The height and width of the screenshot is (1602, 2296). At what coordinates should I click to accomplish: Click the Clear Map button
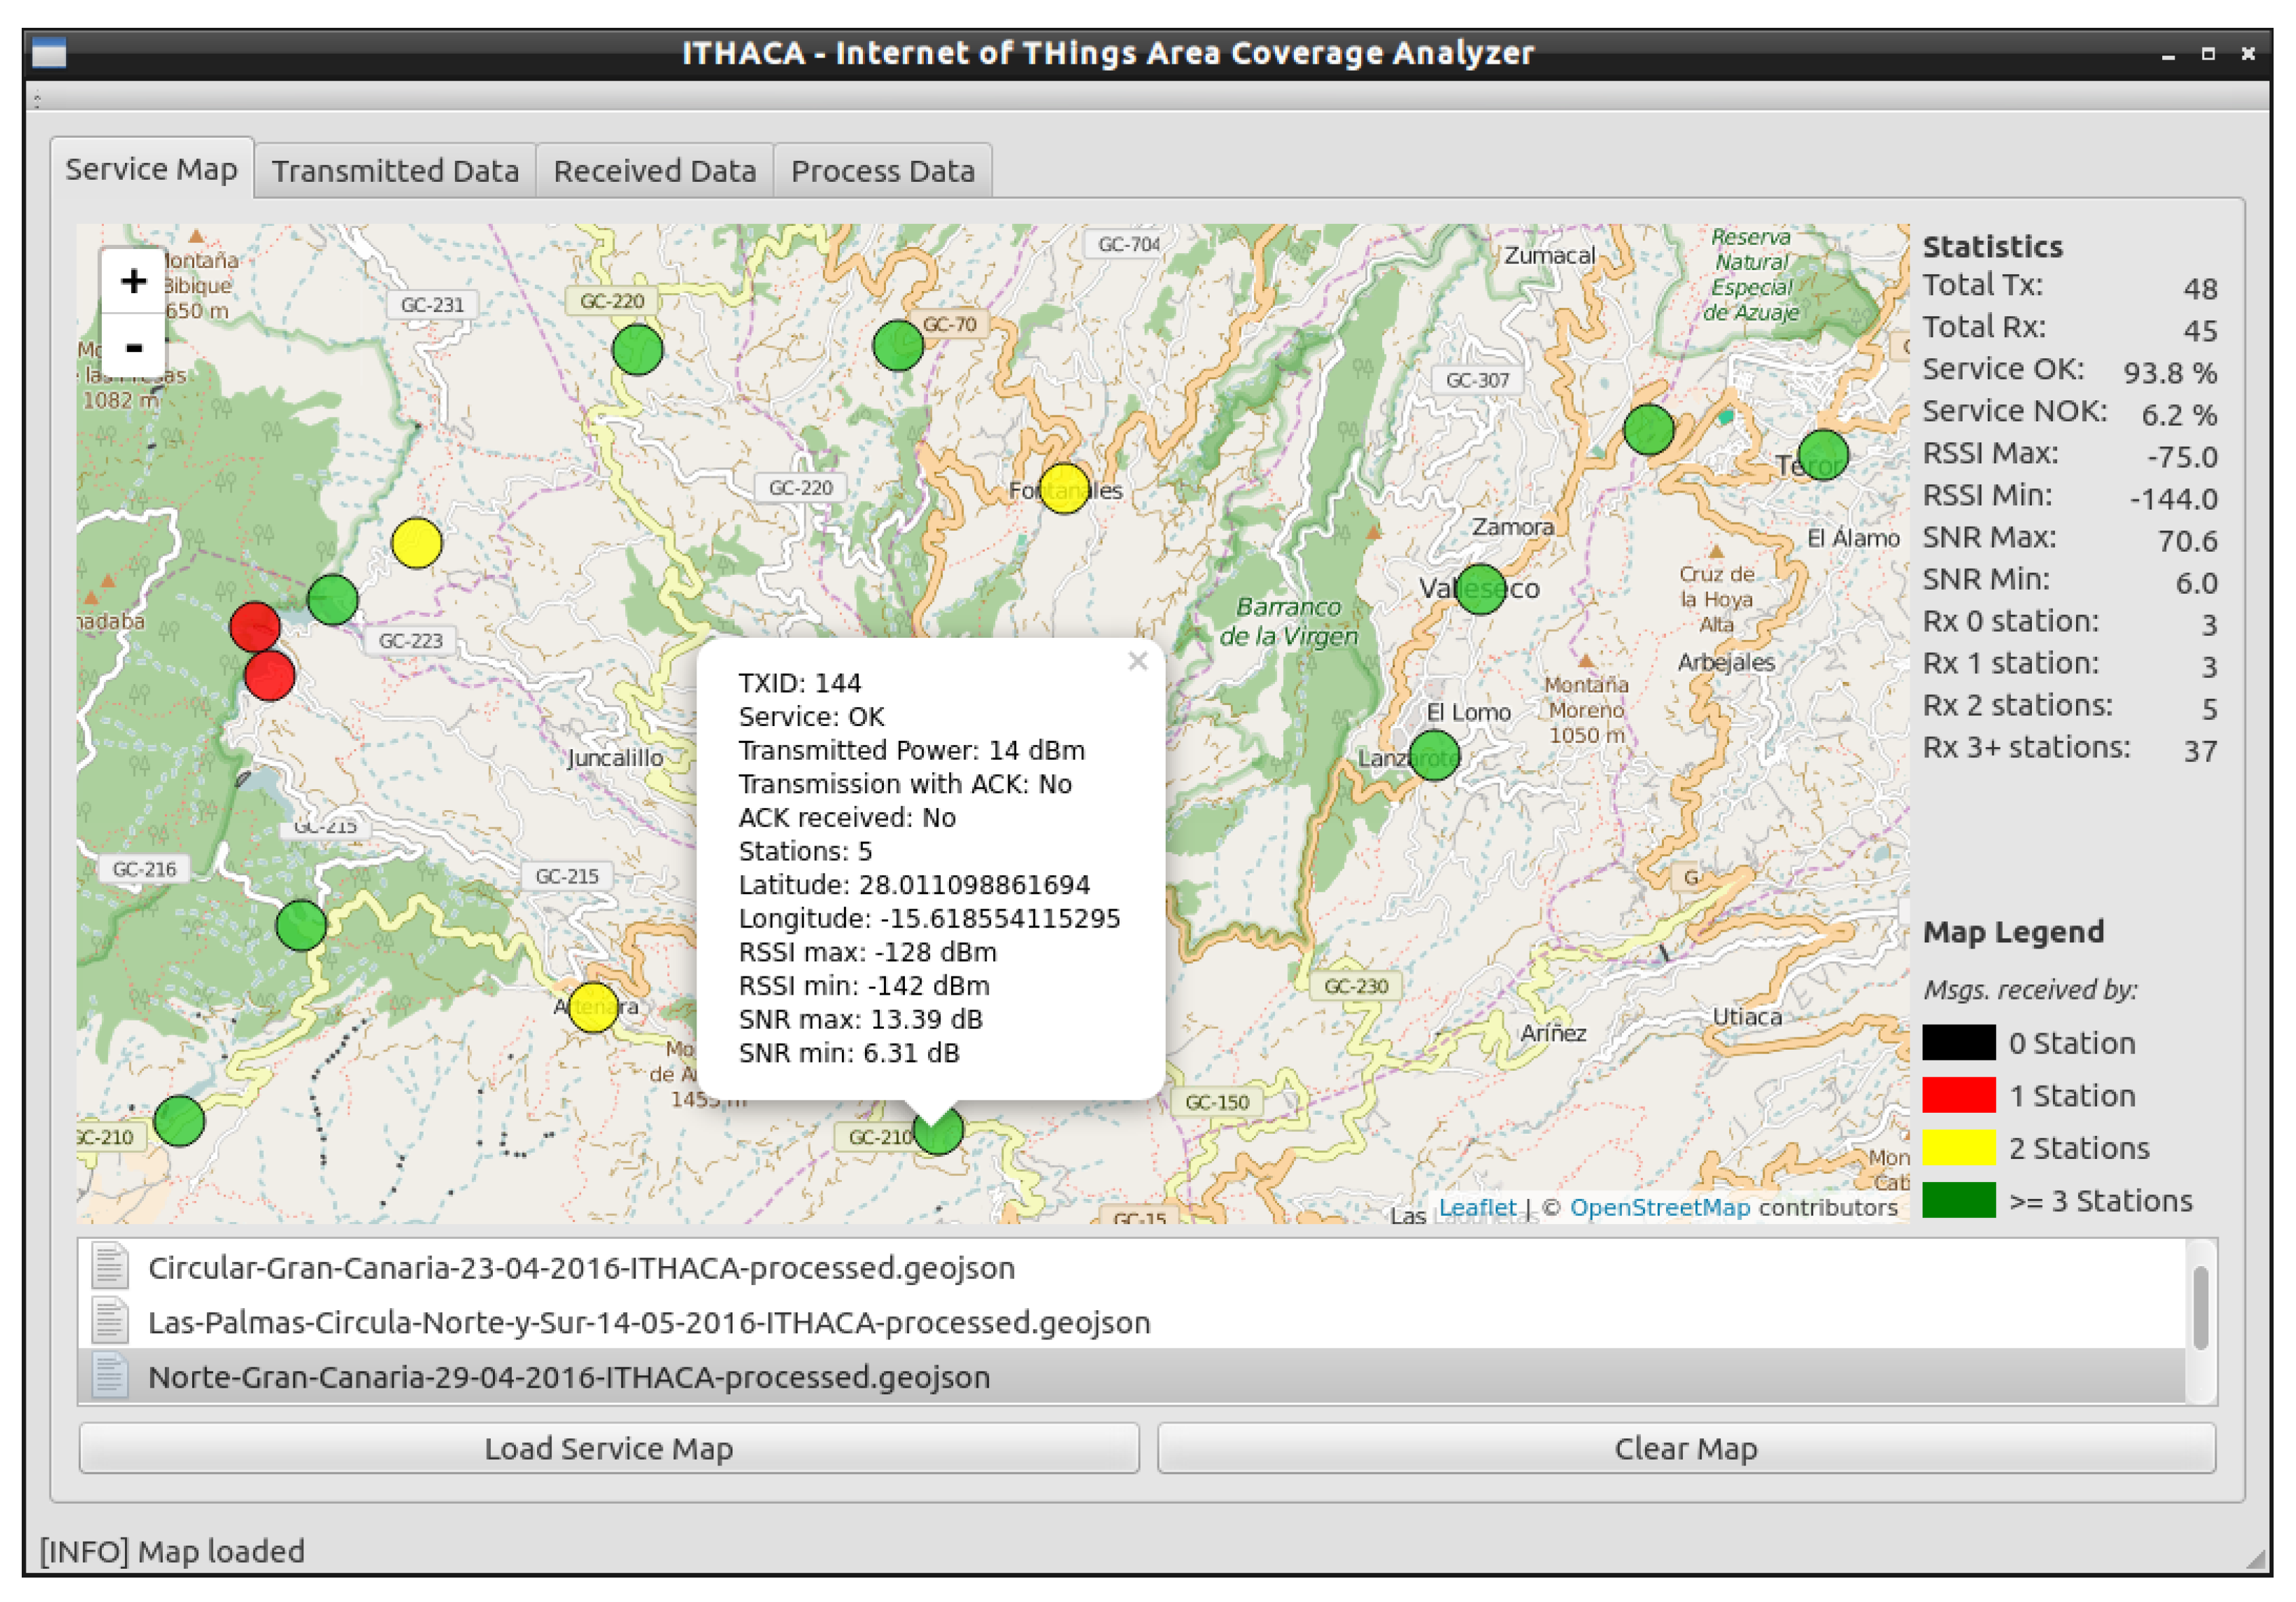[x=1686, y=1448]
